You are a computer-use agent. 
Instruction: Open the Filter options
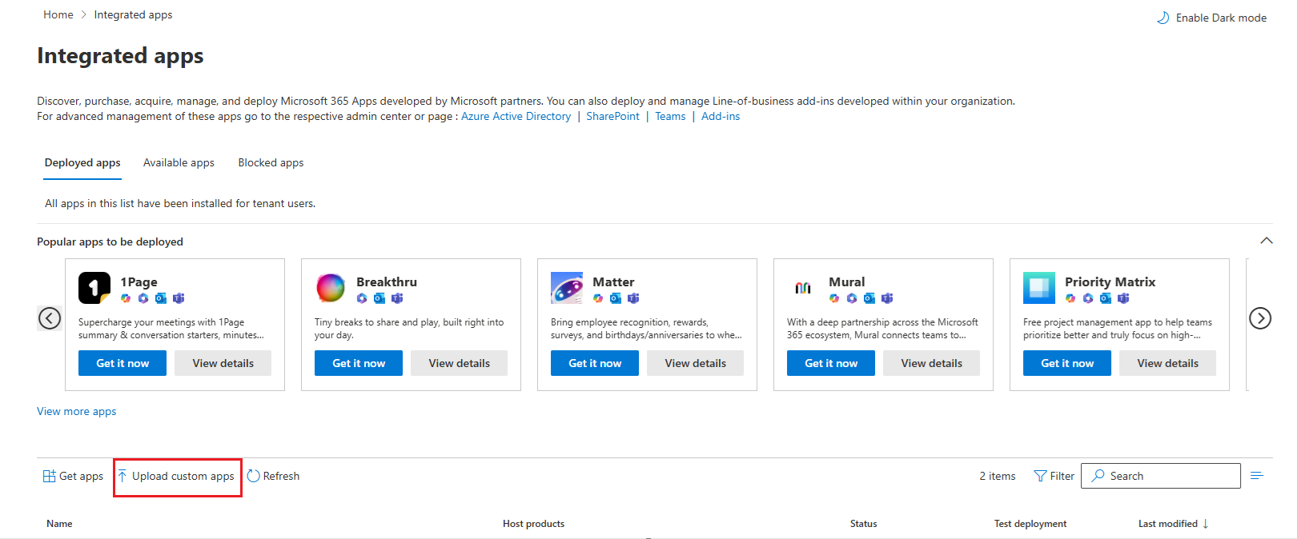pyautogui.click(x=1054, y=476)
